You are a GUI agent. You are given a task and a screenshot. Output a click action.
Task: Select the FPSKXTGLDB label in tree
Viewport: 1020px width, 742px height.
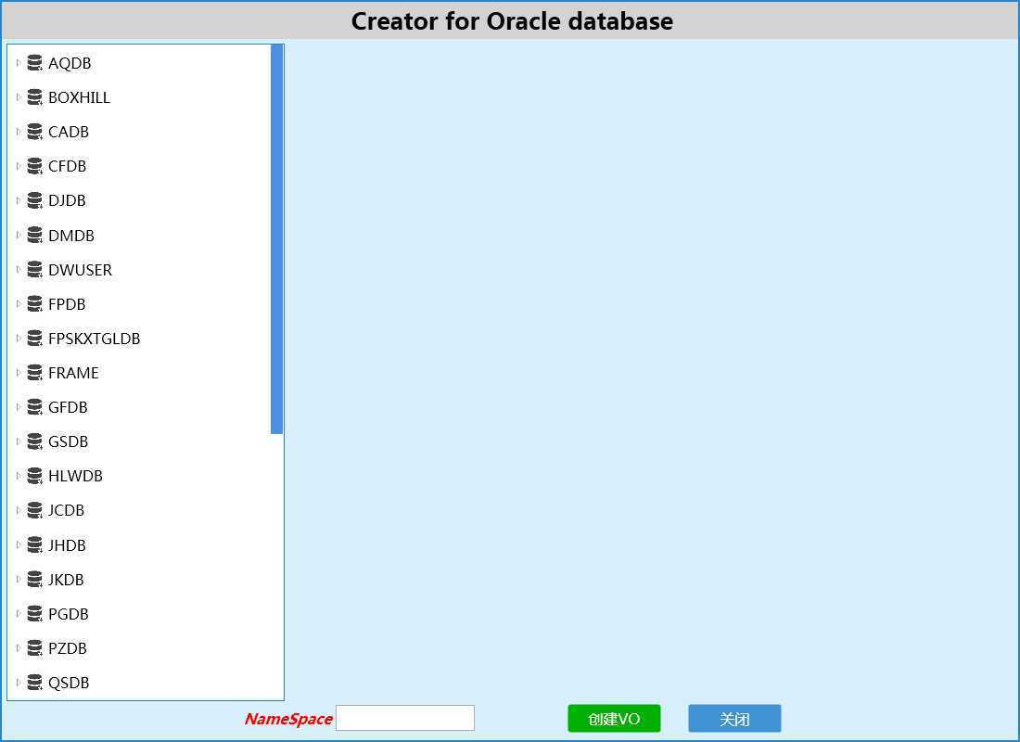95,339
